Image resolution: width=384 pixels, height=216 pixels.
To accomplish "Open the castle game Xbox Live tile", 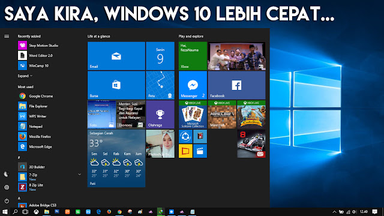I will coord(251,115).
